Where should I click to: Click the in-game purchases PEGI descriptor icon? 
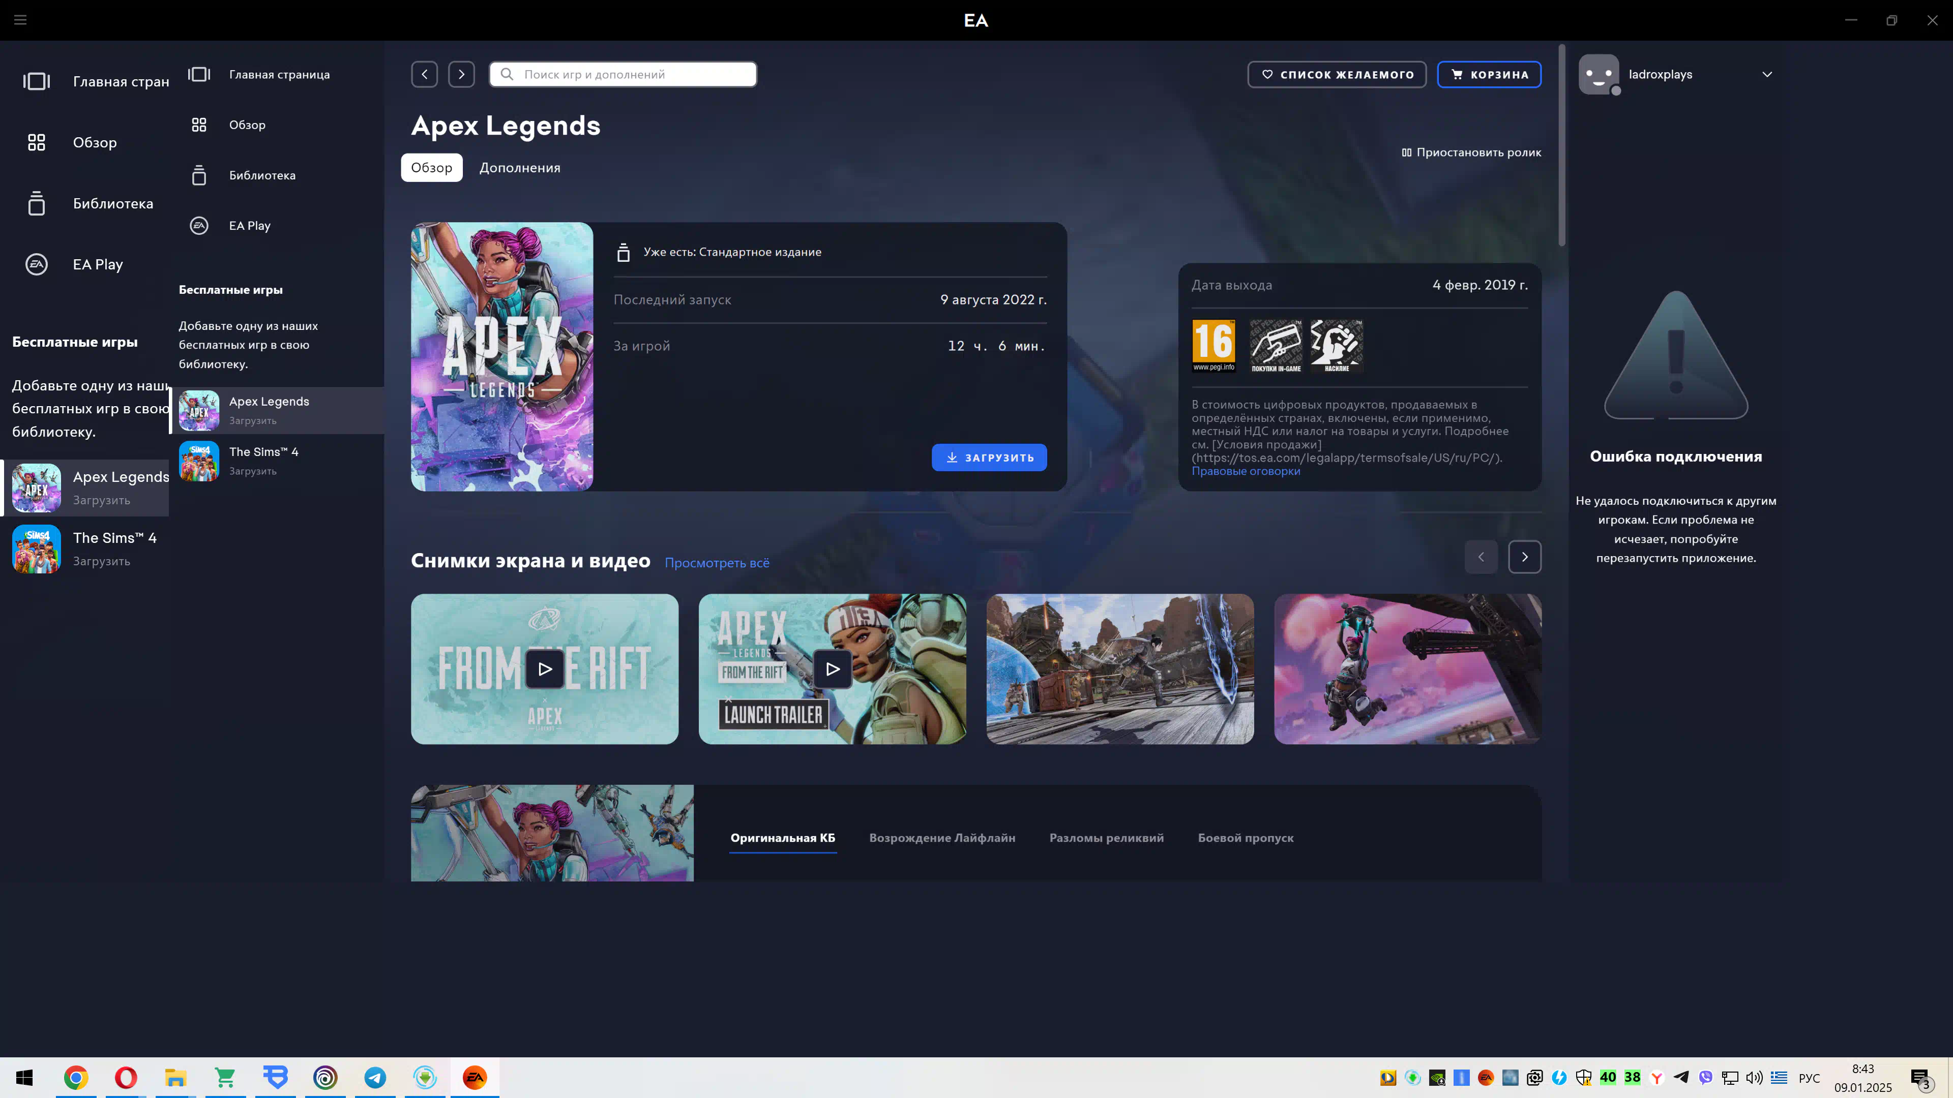1276,346
